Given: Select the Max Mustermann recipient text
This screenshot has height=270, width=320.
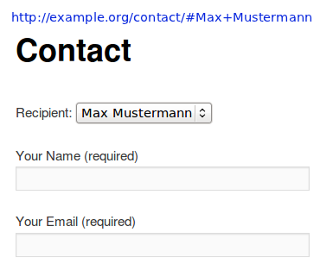Looking at the screenshot, I should (x=136, y=113).
